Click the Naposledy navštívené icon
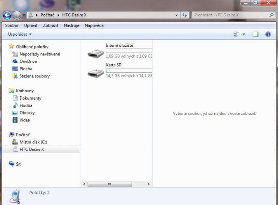The width and height of the screenshot is (278, 205). 15,54
